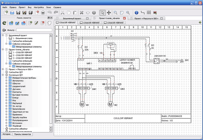This screenshot has width=203, height=140.
Task: Activate the selection mode arrow tool
Action: 102,13
